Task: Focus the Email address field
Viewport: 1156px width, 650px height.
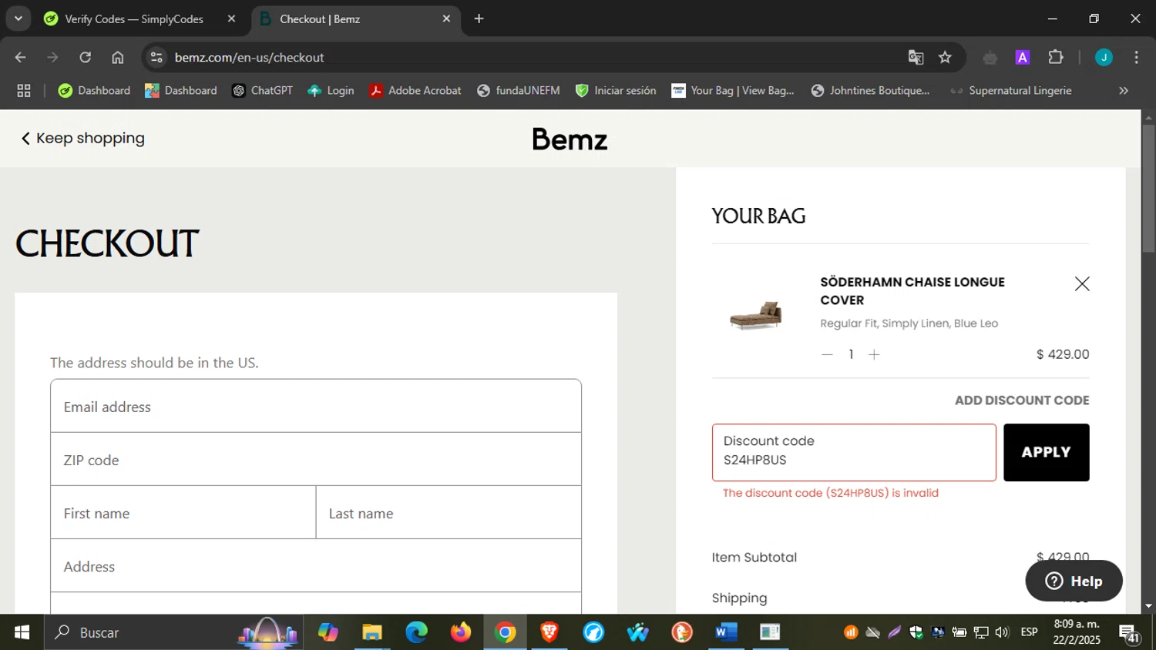Action: (316, 406)
